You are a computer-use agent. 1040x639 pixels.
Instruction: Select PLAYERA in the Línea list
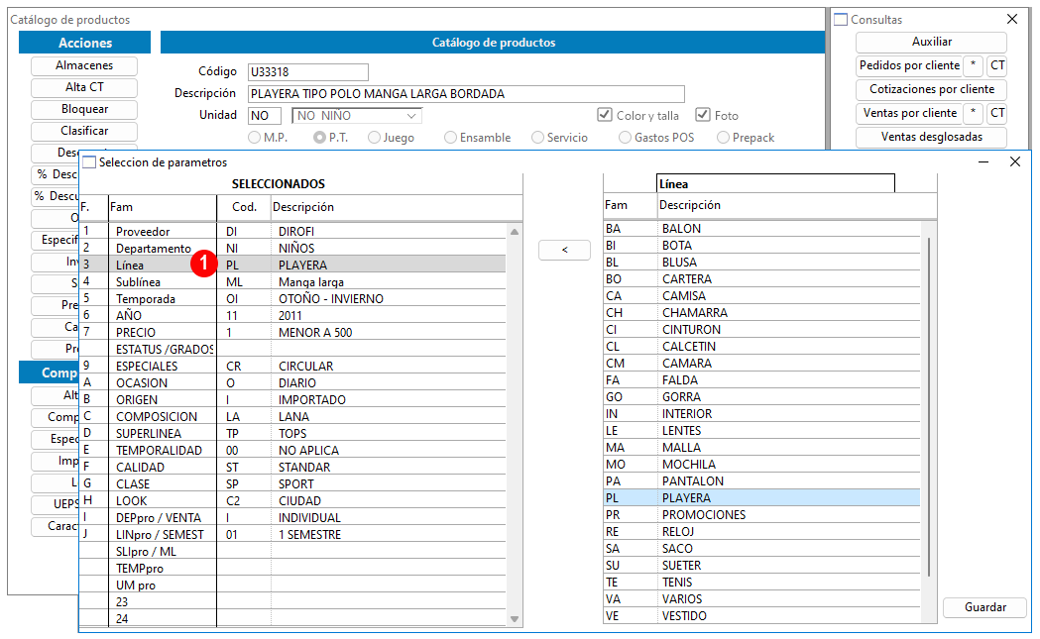761,497
